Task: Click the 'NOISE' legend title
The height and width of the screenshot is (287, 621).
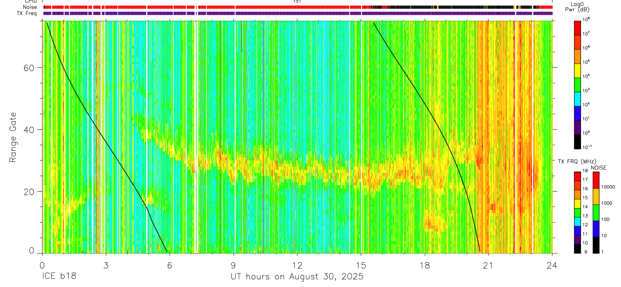Action: [x=599, y=168]
